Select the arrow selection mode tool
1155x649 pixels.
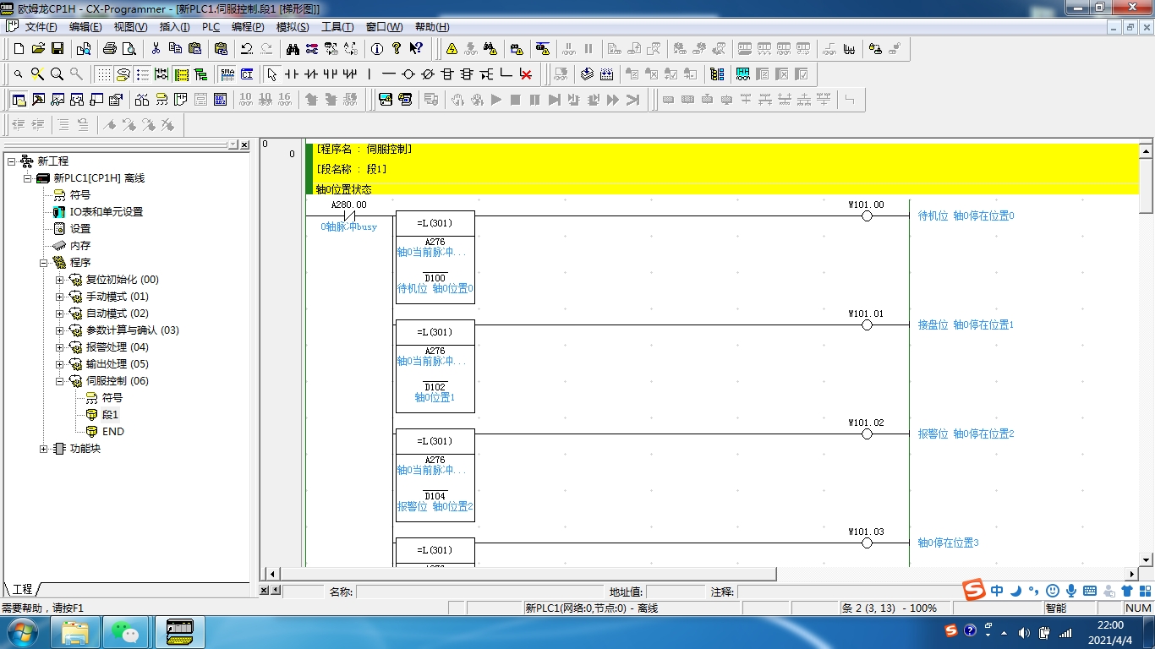click(x=271, y=74)
